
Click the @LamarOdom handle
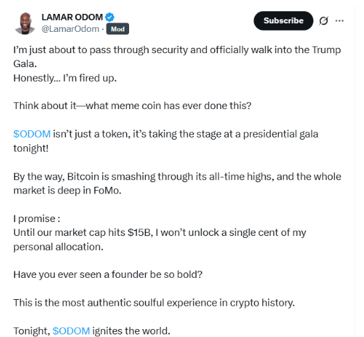(71, 29)
